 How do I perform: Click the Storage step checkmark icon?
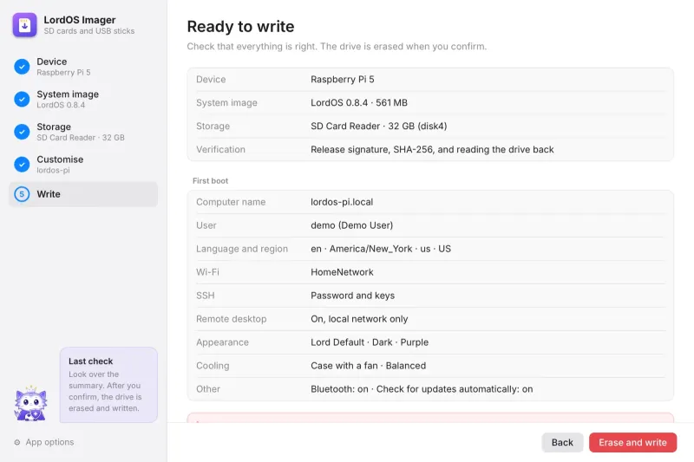22,132
